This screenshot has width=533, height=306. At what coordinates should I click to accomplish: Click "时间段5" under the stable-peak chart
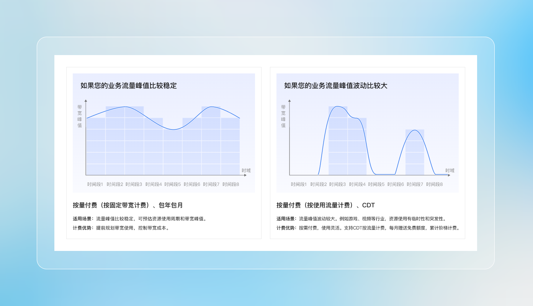[x=173, y=184]
